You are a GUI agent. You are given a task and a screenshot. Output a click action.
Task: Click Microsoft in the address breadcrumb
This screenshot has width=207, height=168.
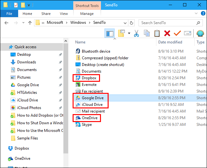click(x=55, y=23)
